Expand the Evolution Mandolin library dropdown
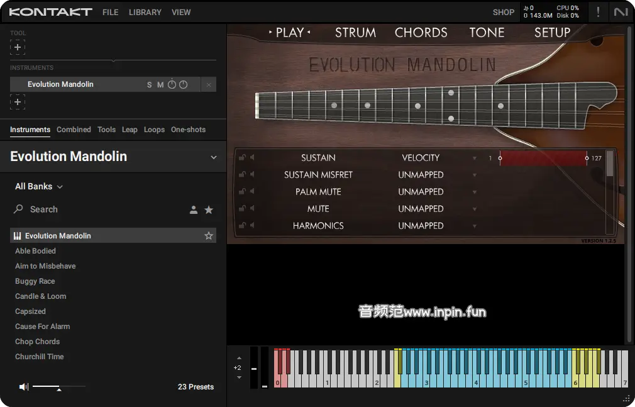635x407 pixels. tap(213, 157)
